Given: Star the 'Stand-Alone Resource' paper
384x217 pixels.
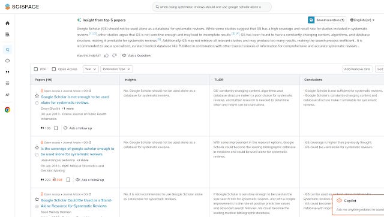Looking at the screenshot, I should (x=37, y=199).
